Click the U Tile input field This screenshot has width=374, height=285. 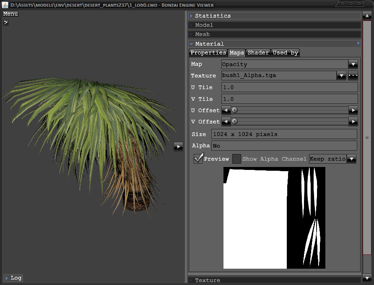289,87
